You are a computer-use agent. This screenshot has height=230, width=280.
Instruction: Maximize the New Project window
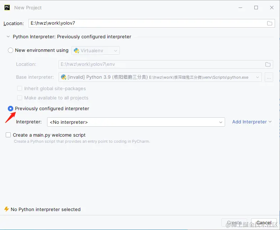256,8
